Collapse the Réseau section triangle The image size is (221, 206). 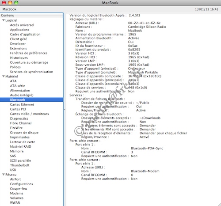point(3,175)
